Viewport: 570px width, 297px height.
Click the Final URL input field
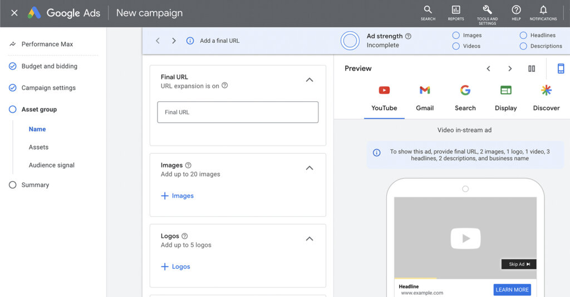pyautogui.click(x=238, y=112)
